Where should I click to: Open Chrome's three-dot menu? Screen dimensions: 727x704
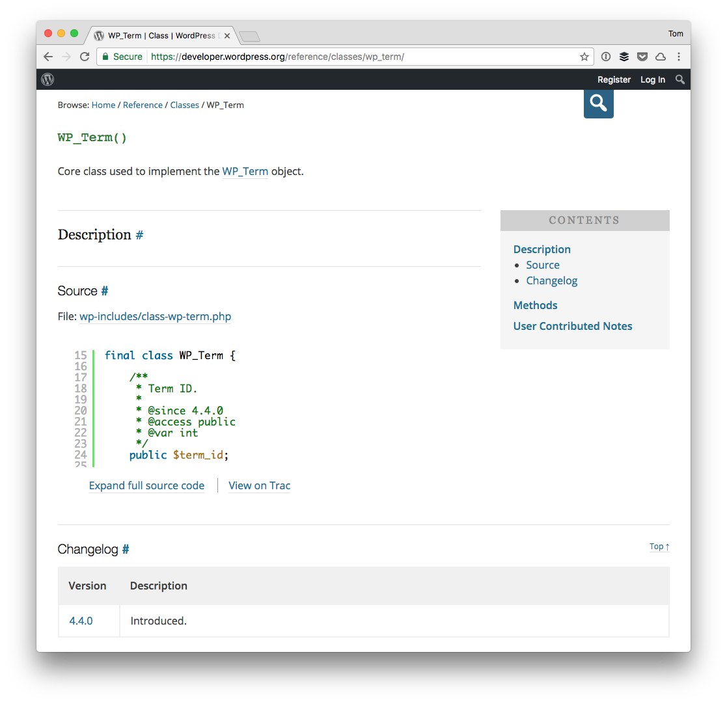click(679, 57)
